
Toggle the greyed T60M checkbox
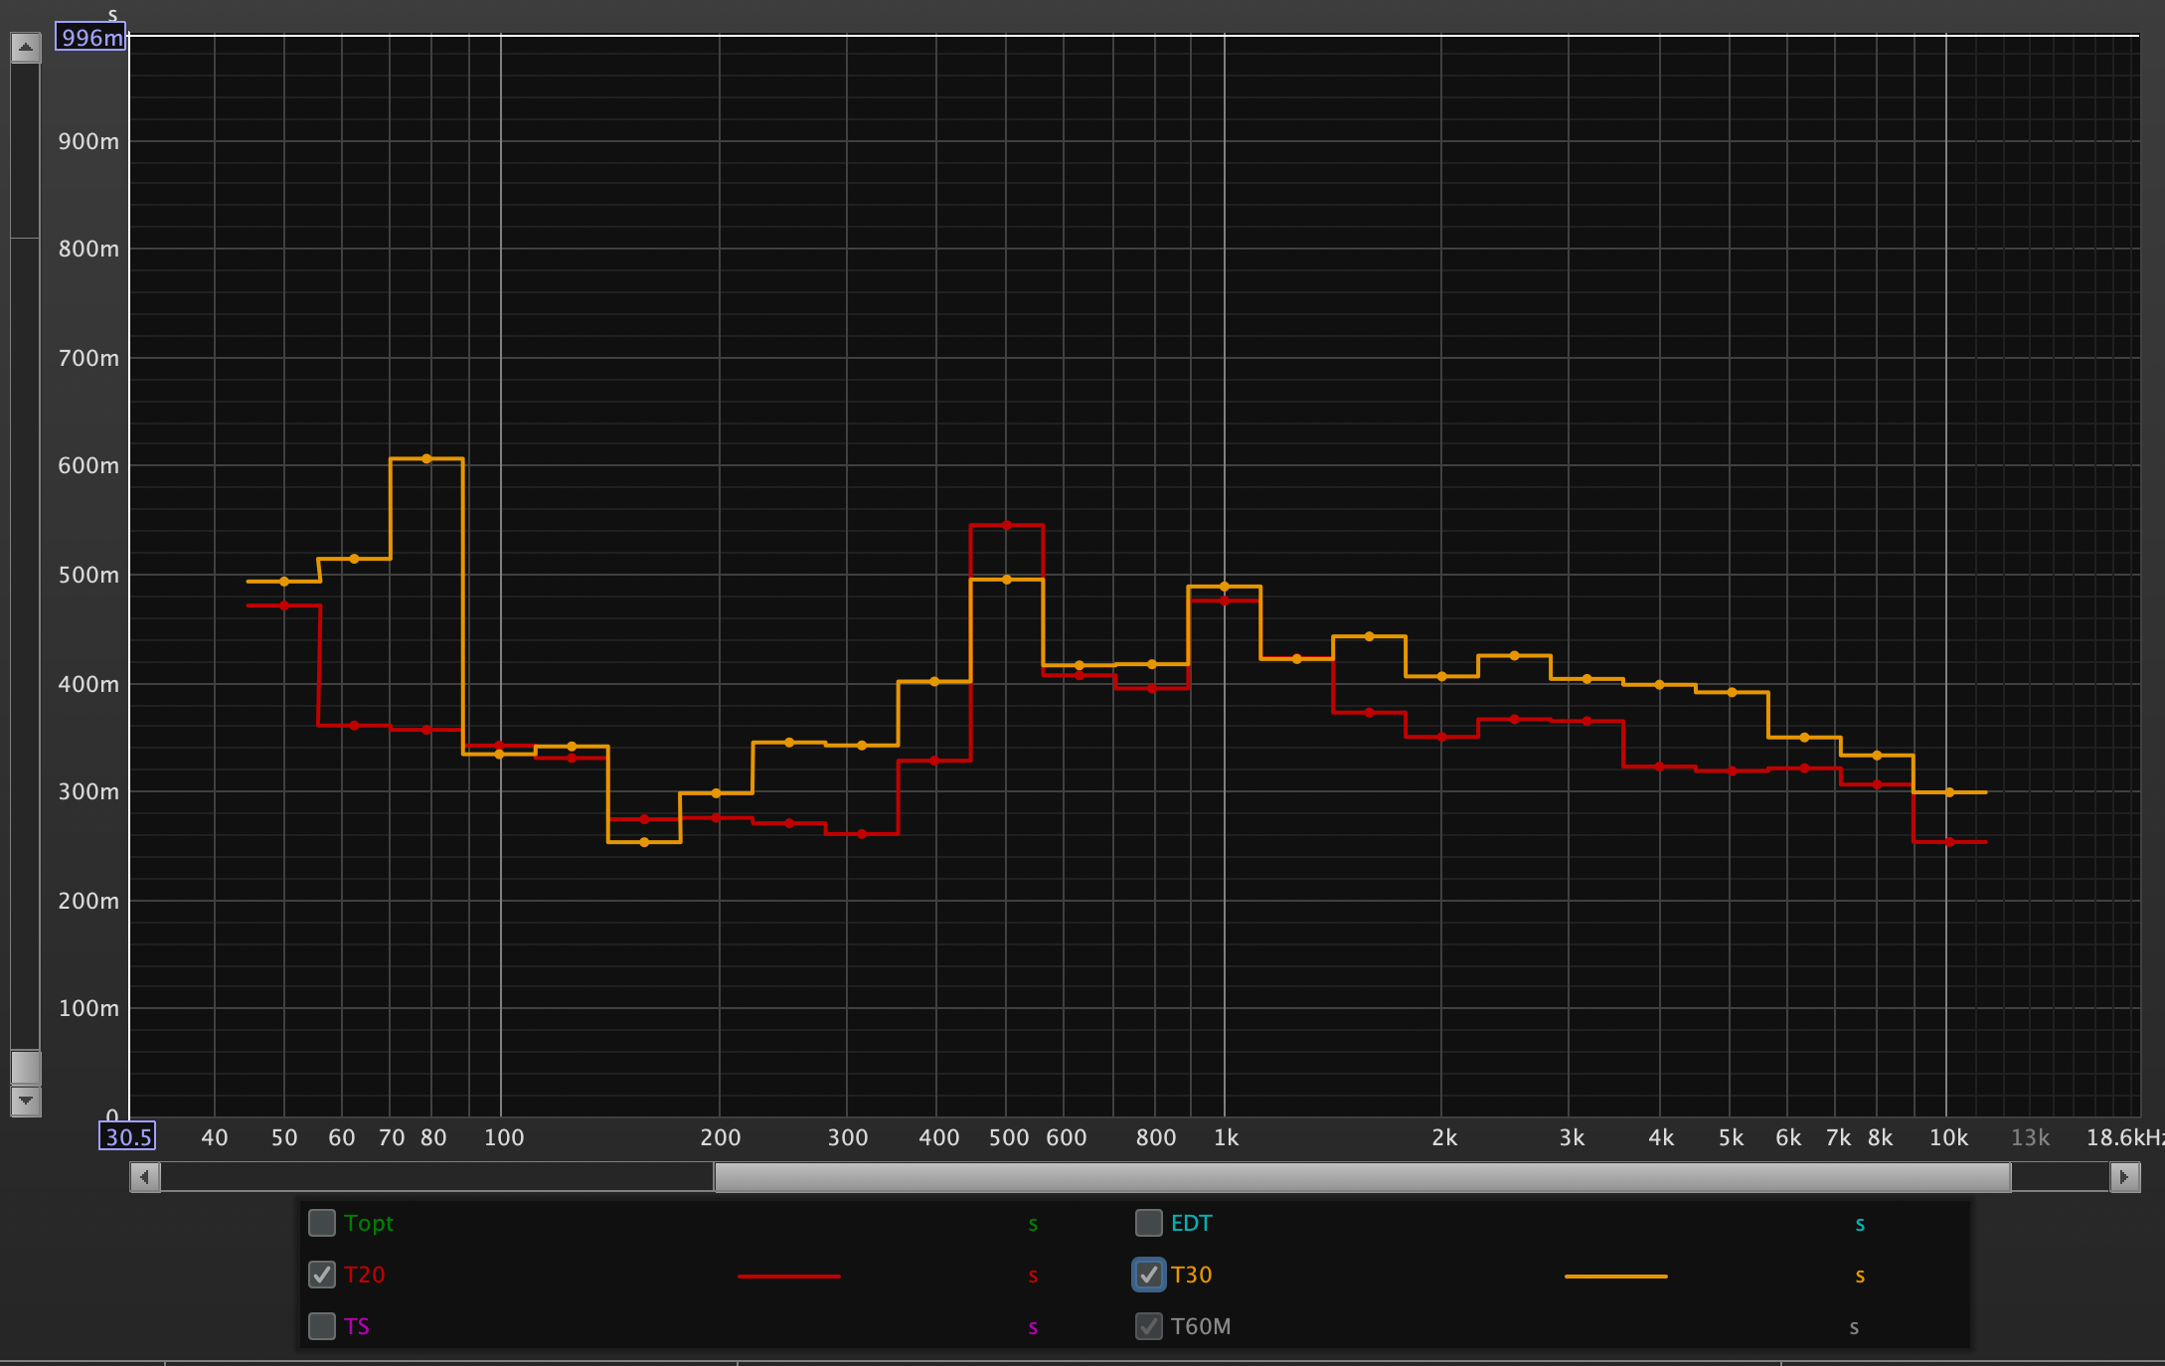tap(1149, 1326)
